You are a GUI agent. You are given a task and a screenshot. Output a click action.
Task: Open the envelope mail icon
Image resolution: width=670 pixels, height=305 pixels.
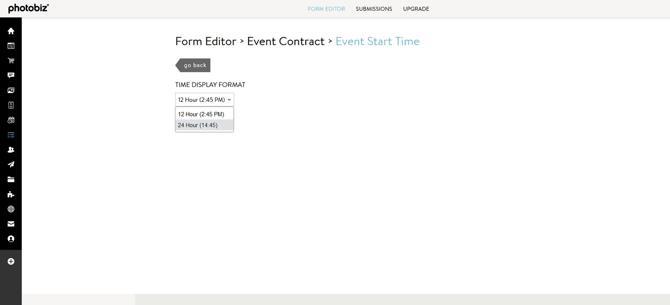click(11, 224)
